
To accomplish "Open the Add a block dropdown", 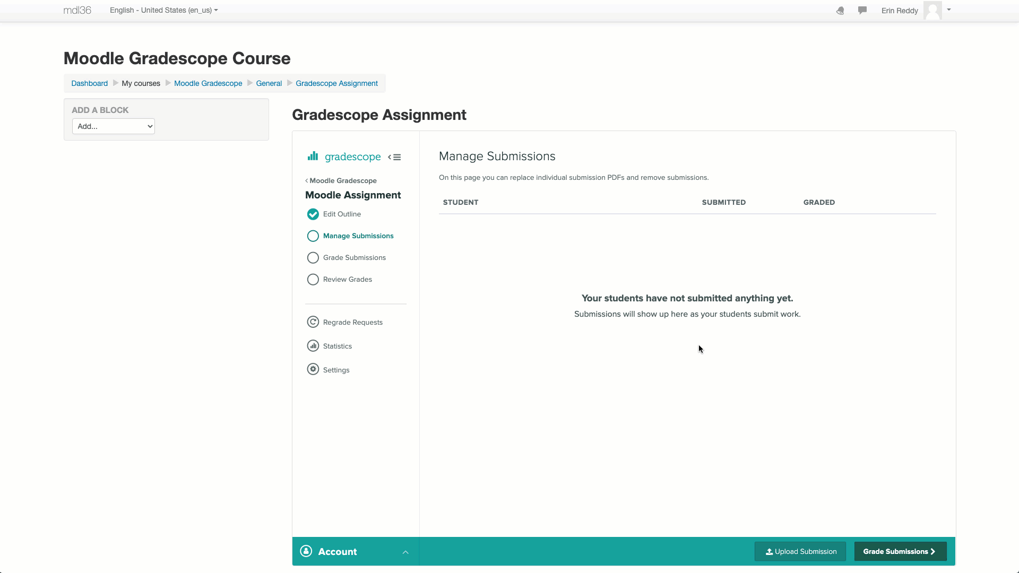I will click(114, 126).
